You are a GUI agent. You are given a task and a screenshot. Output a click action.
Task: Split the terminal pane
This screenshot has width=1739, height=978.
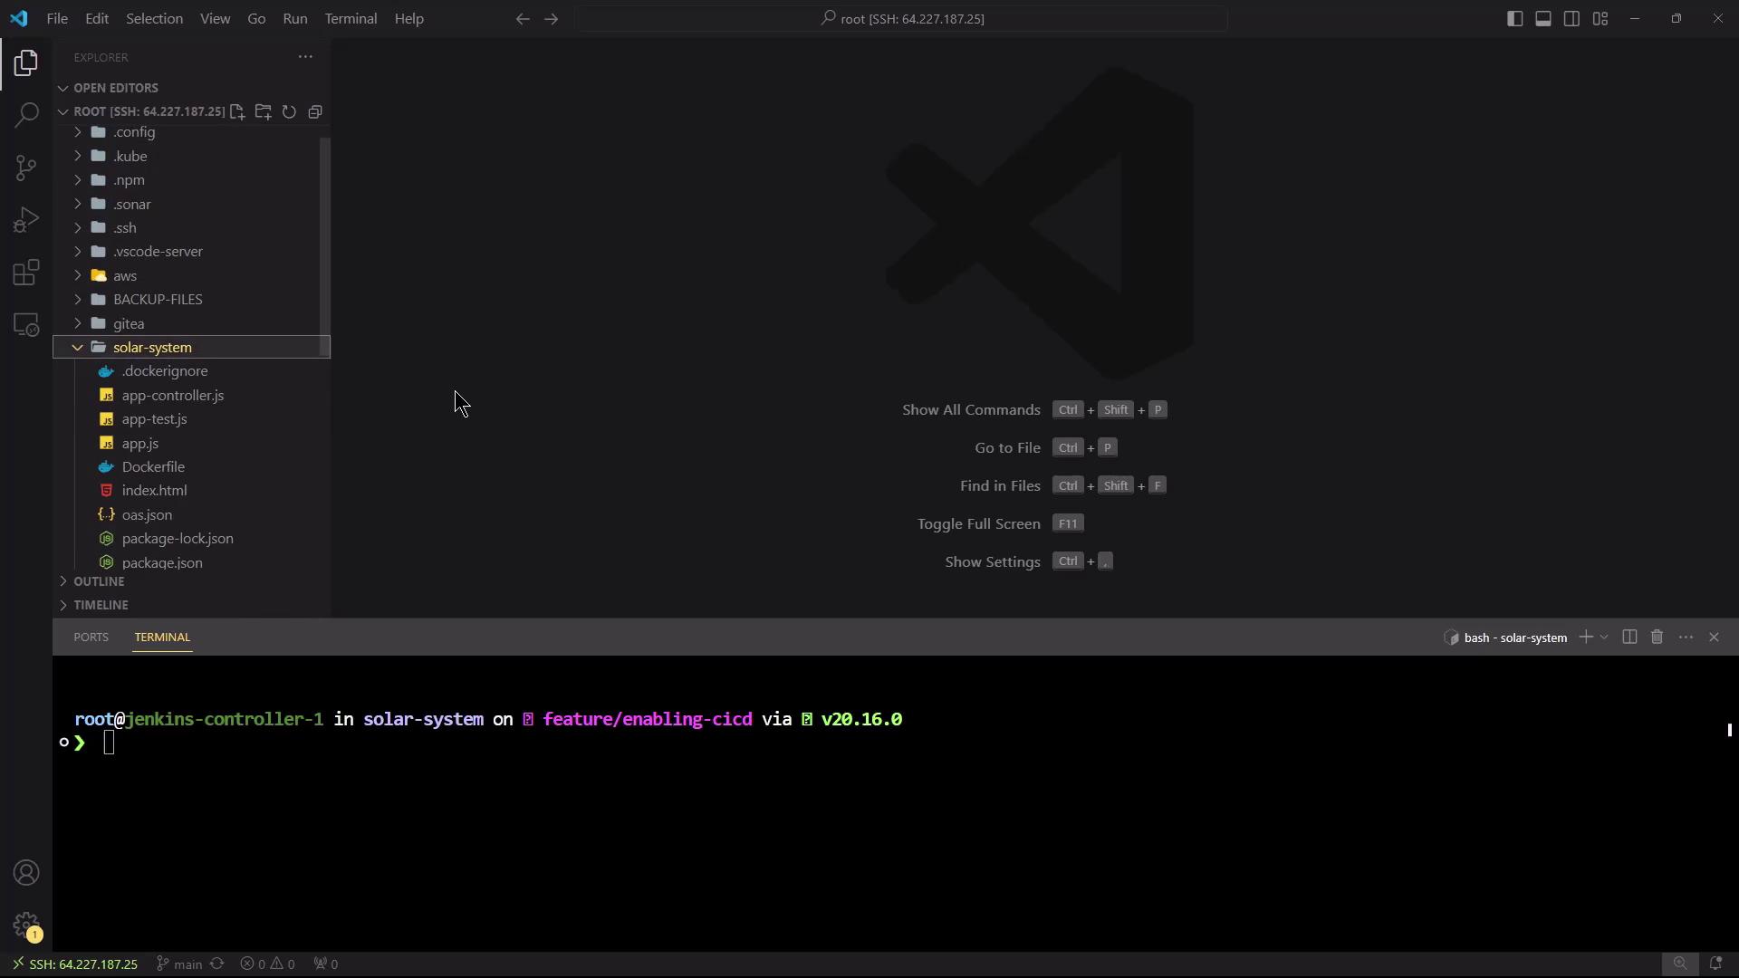tap(1629, 638)
